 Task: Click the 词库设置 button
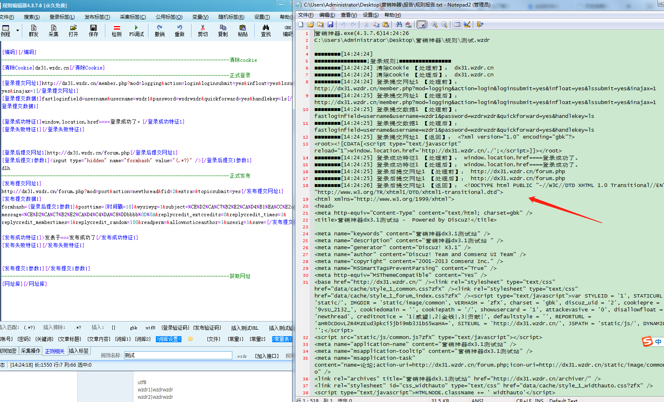168,339
